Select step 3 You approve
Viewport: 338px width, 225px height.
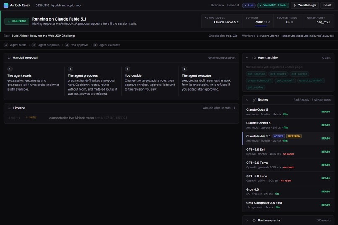(76, 45)
